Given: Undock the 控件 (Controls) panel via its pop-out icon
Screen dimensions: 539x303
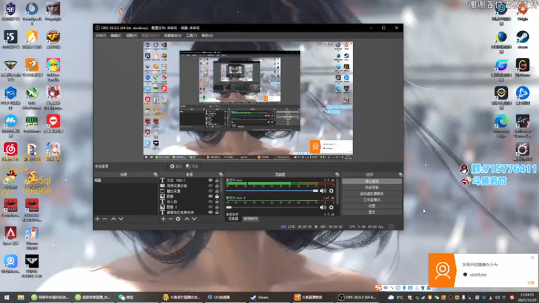Looking at the screenshot, I should pos(400,174).
